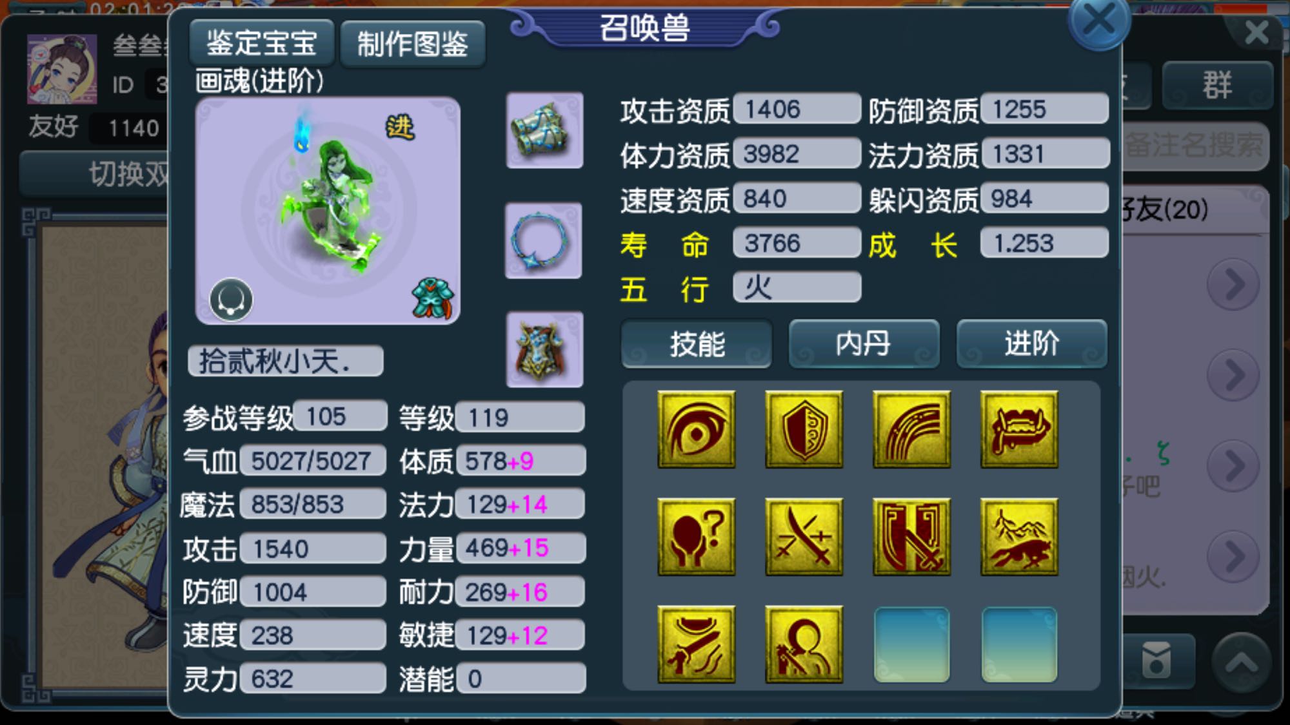Expand the third friend entry chevron
This screenshot has width=1290, height=725.
pyautogui.click(x=1233, y=465)
